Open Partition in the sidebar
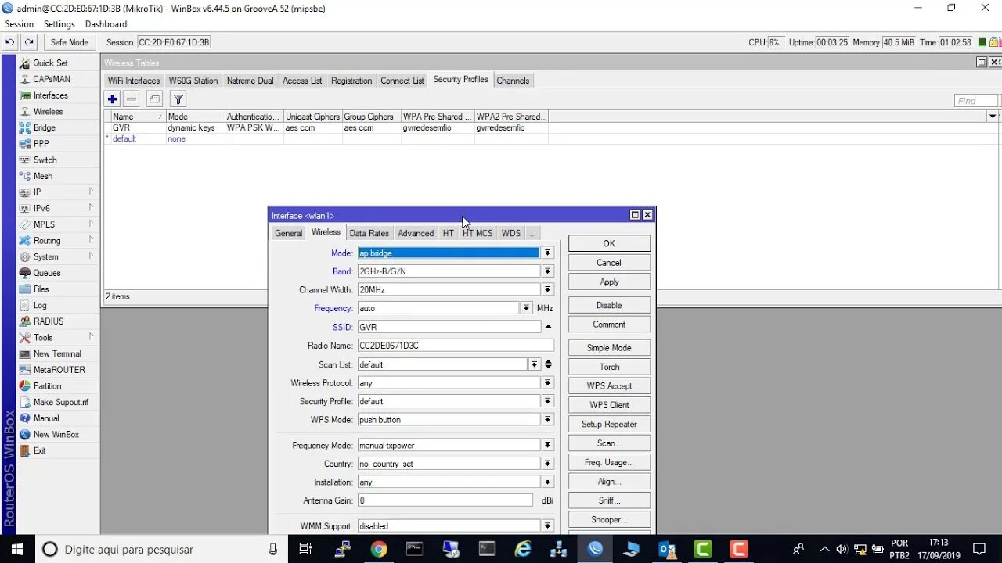Image resolution: width=1002 pixels, height=563 pixels. tap(47, 386)
